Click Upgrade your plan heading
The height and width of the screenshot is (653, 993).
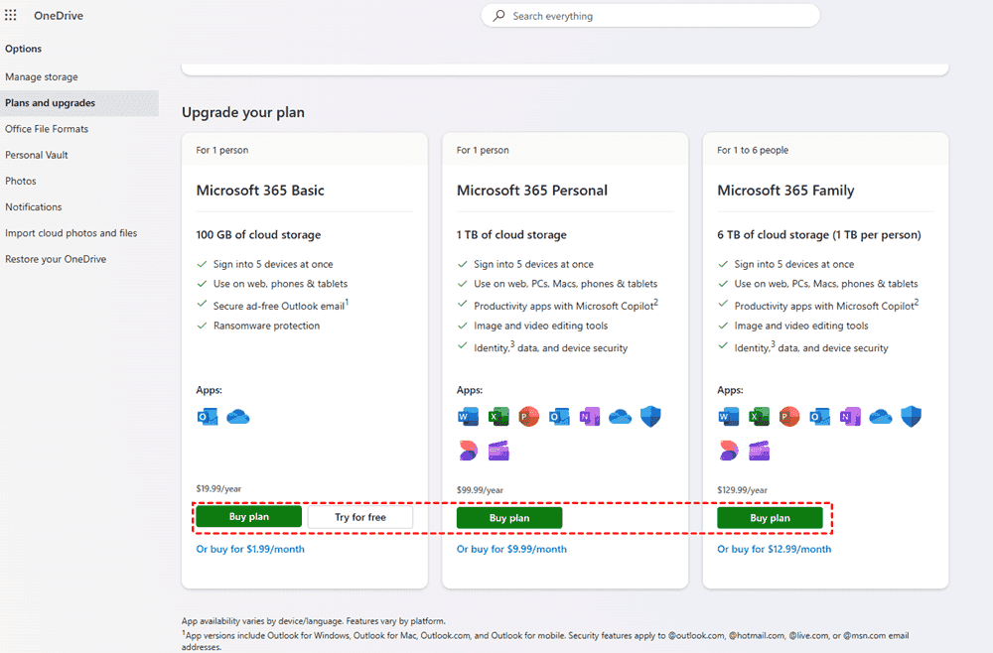(243, 112)
